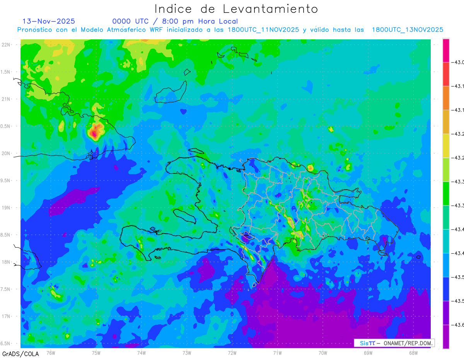This screenshot has width=464, height=358.
Task: Click the 0000 UTC / 8:00 pm Hora Local text
Action: point(175,21)
